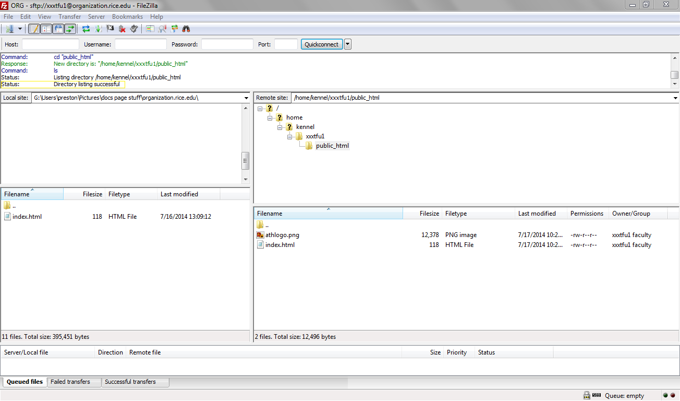The height and width of the screenshot is (401, 680).
Task: Reconnect to the last server
Action: point(134,29)
